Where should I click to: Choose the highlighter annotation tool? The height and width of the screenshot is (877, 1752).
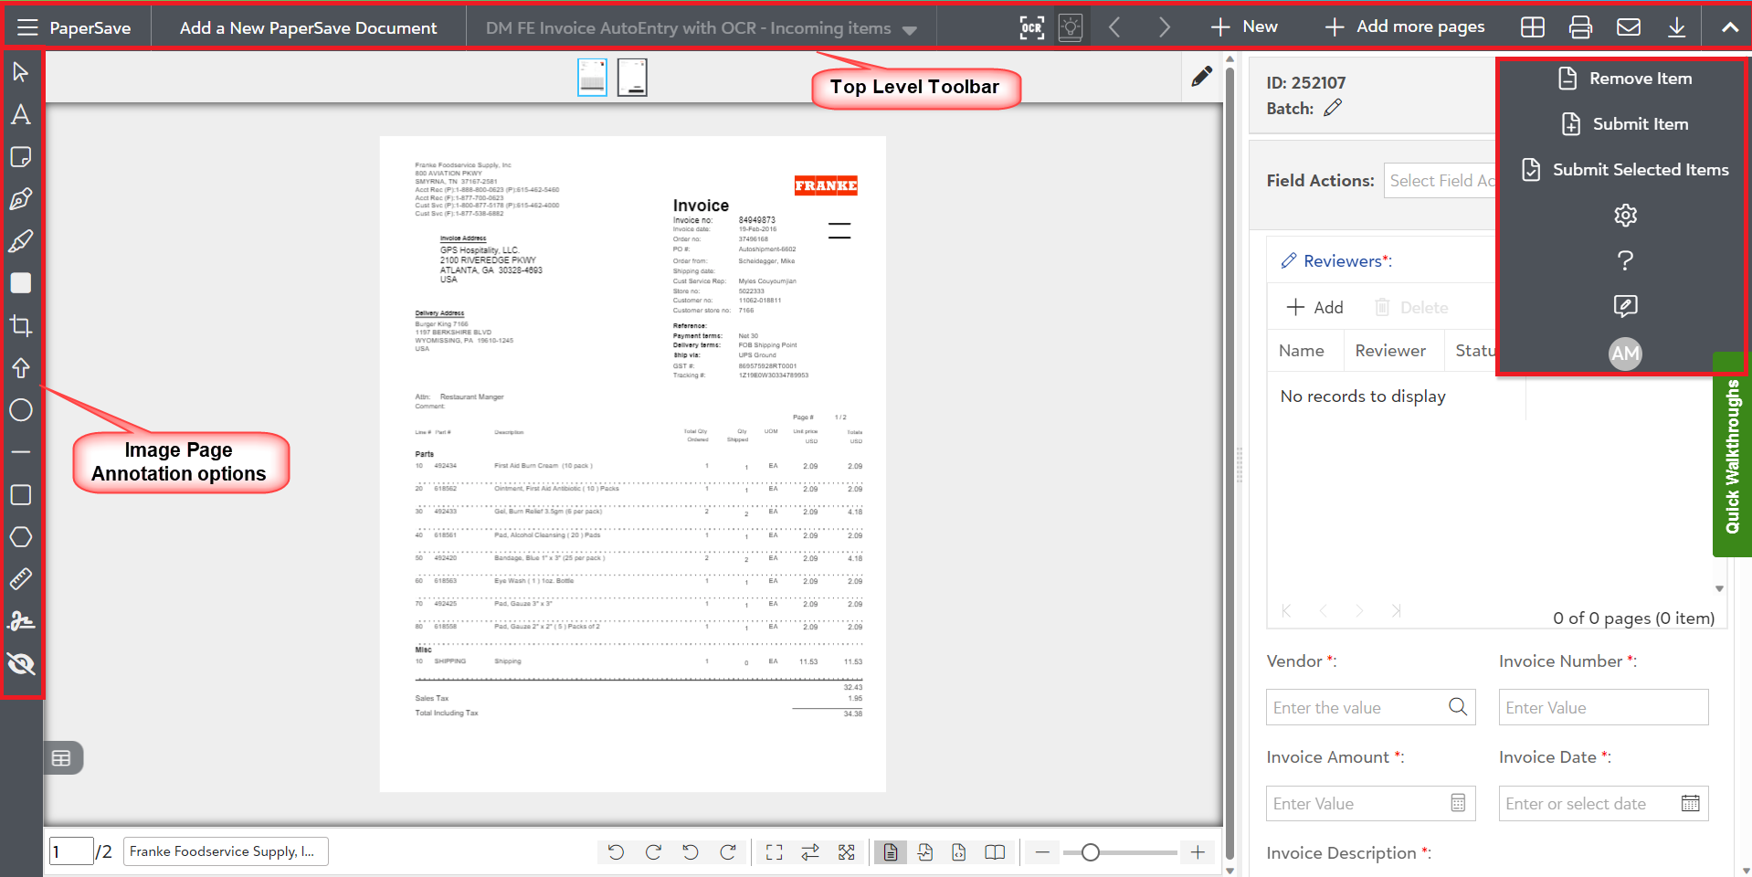tap(20, 241)
